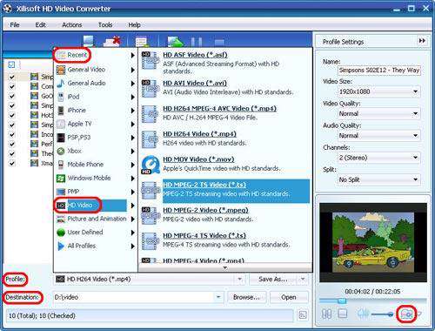Click the HD AVI Video format icon

151,88
